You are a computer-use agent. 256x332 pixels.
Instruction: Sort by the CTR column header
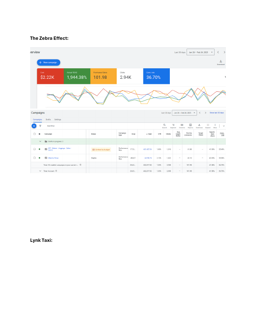[159, 134]
